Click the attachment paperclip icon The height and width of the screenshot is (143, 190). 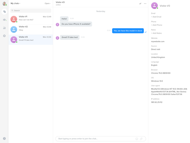(x=141, y=139)
